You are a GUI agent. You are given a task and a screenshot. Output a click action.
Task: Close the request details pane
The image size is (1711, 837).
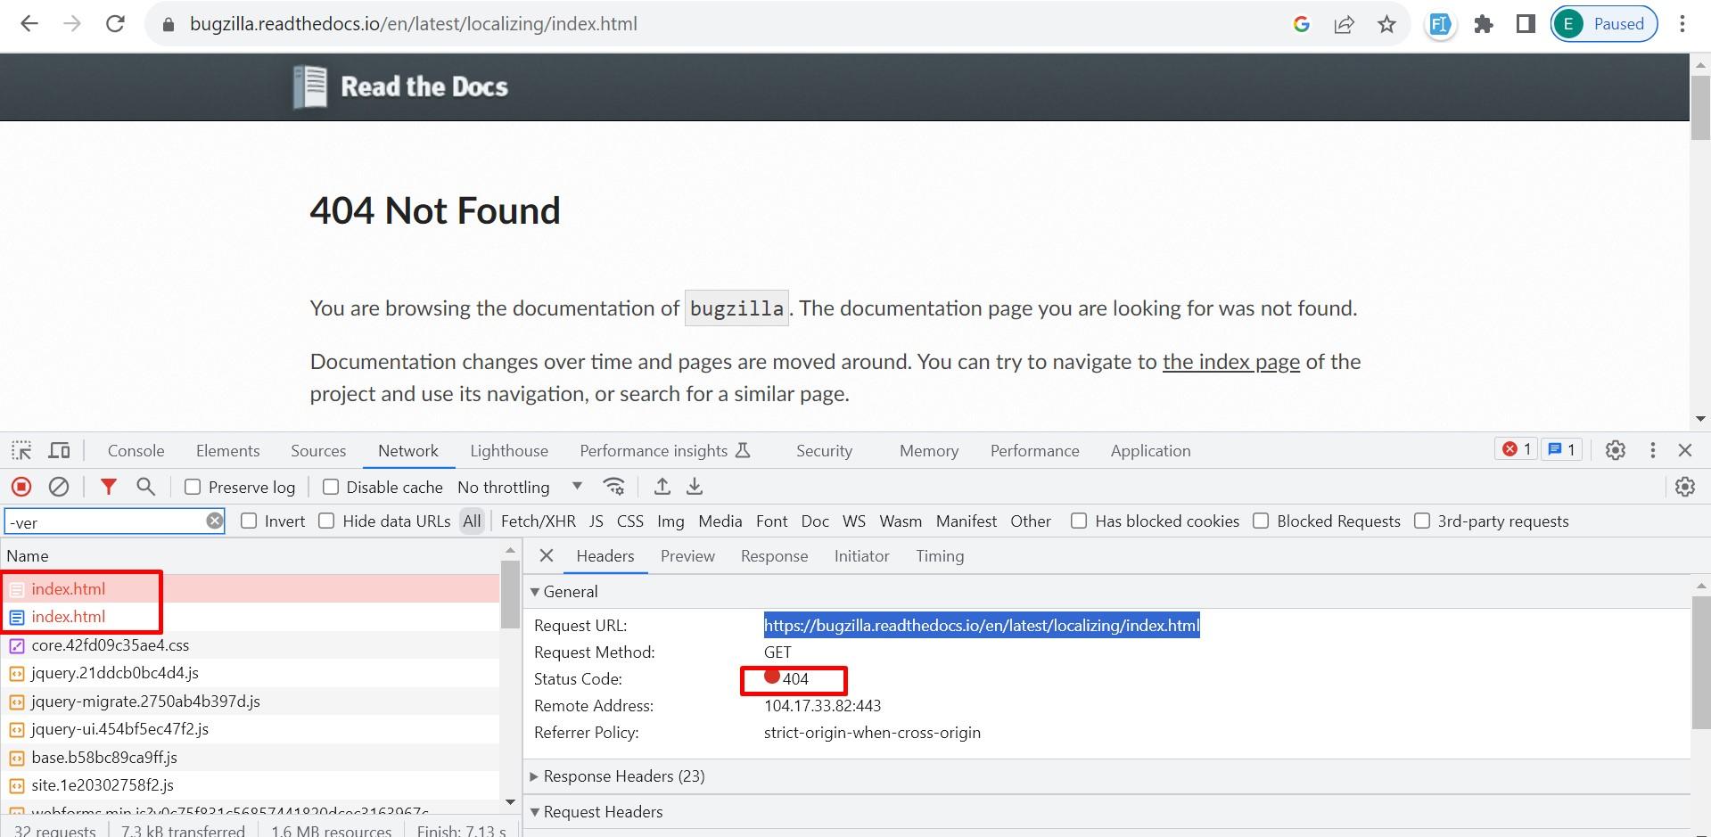547,556
